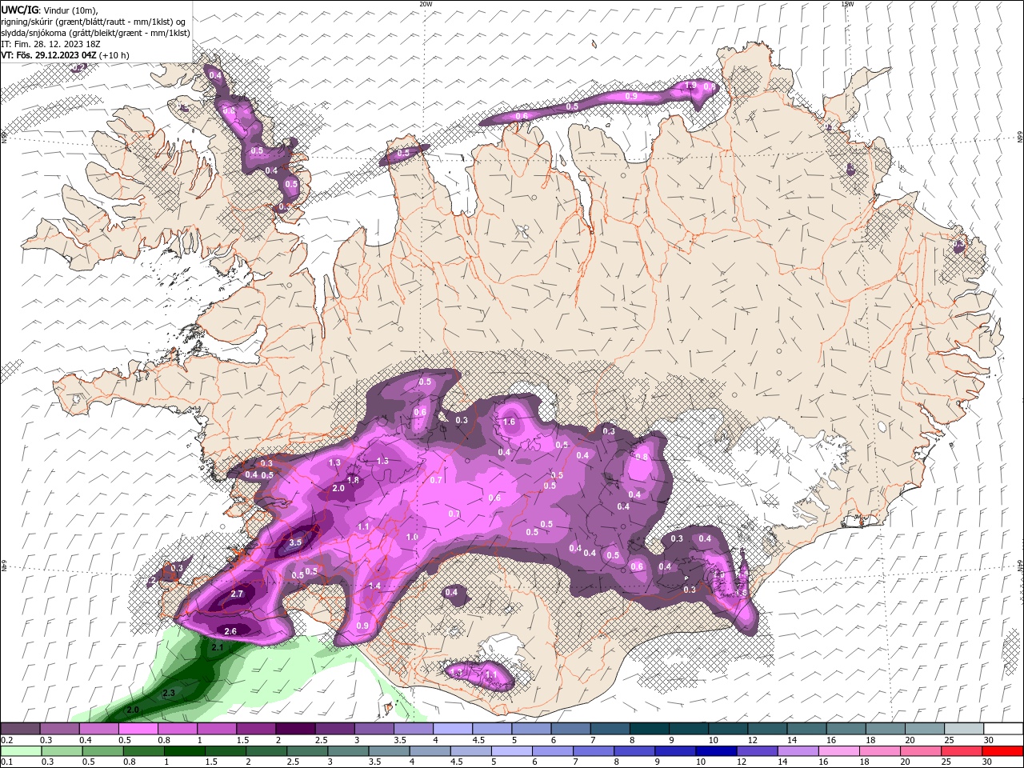Select the rain legend swatch between 2.5 and 3

coord(307,751)
